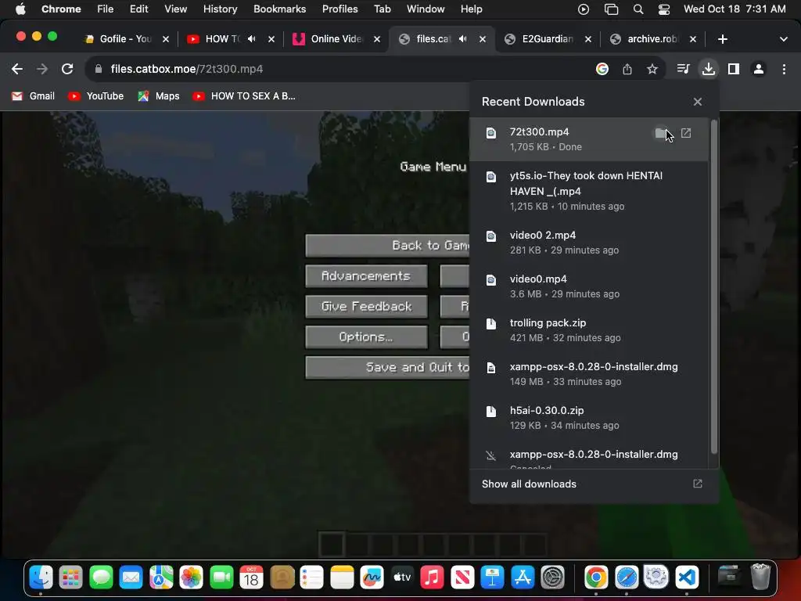
Task: Click the Google icon in address bar
Action: (602, 69)
